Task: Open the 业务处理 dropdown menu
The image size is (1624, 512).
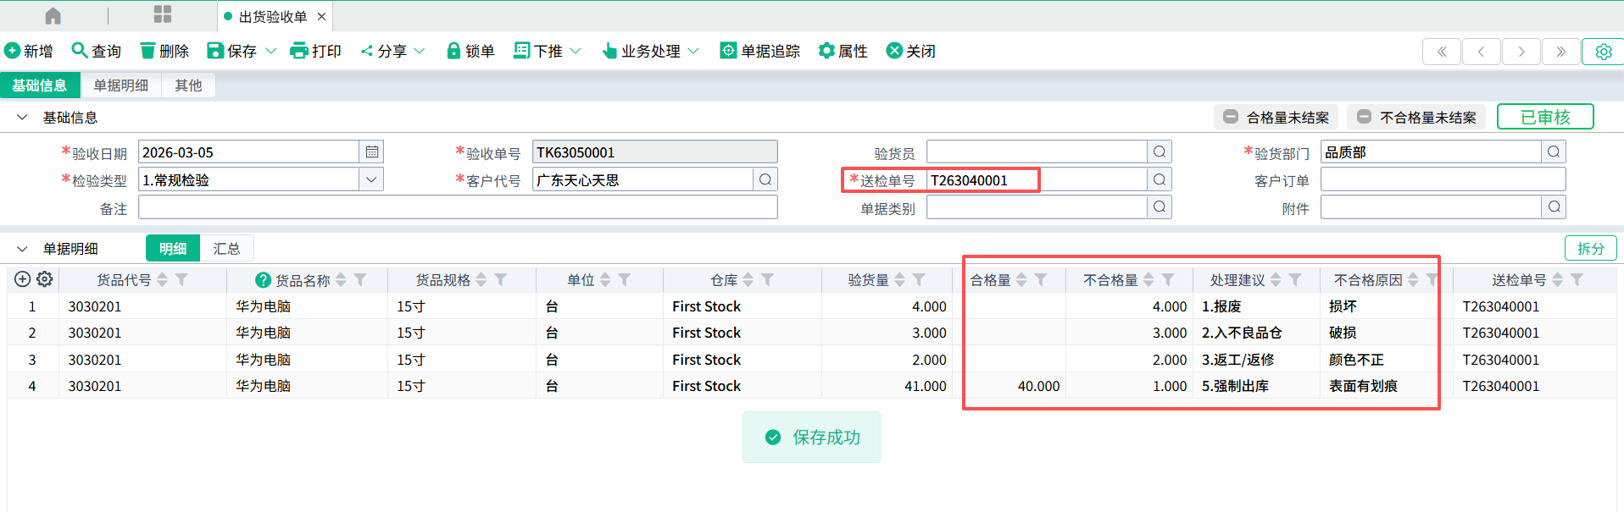Action: point(650,51)
